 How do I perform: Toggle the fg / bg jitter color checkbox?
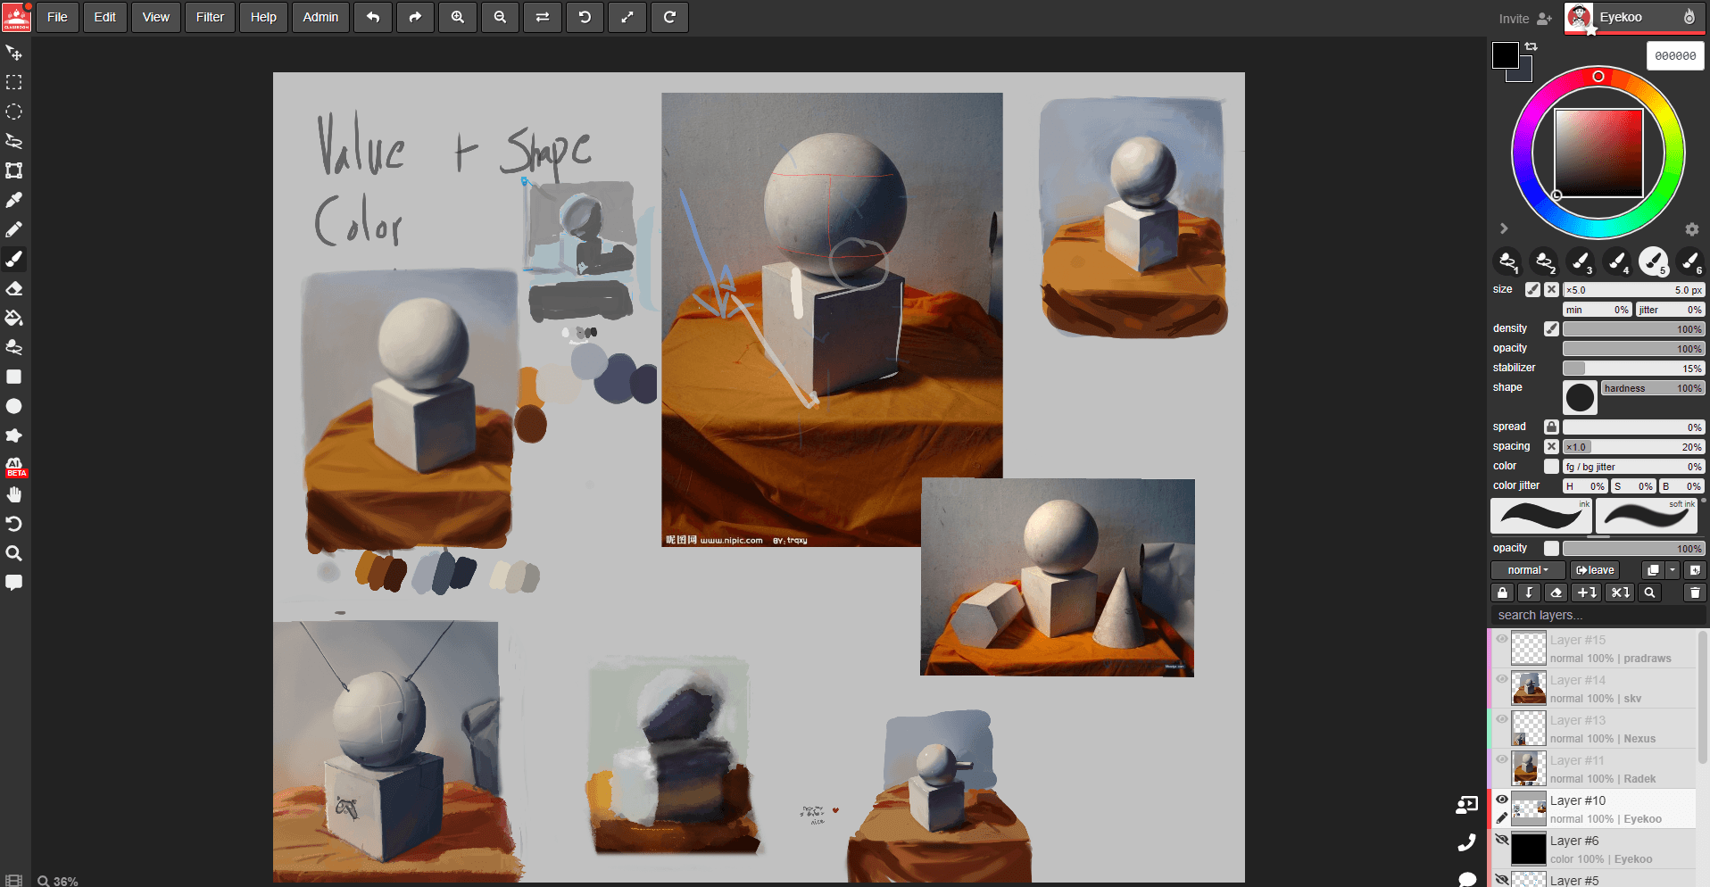(1551, 467)
